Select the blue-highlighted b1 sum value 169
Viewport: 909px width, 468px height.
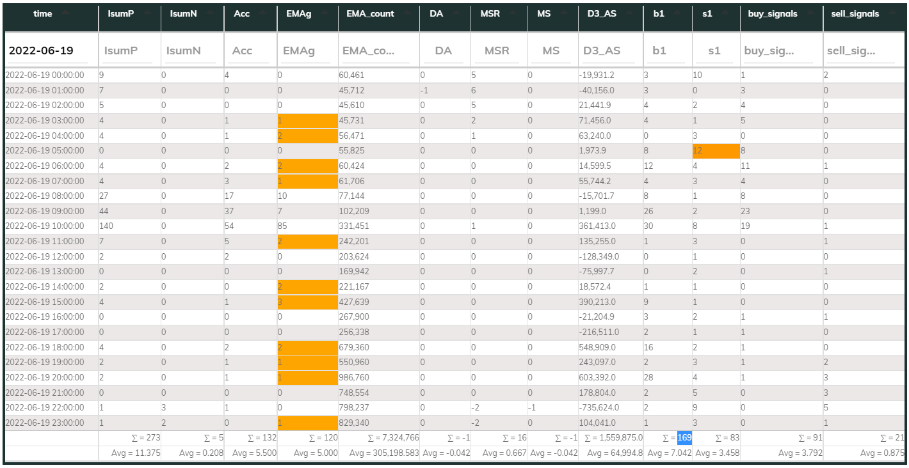tap(684, 438)
